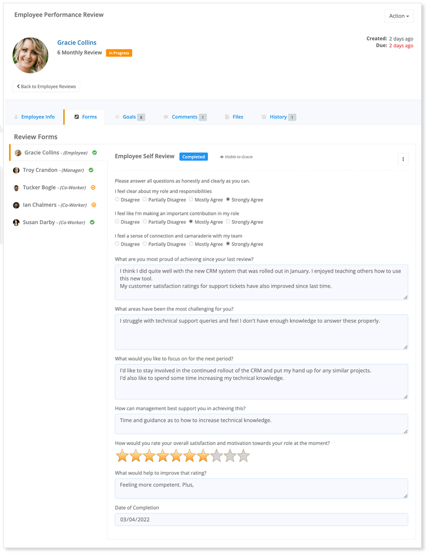Click the clock icon beside History

point(264,117)
